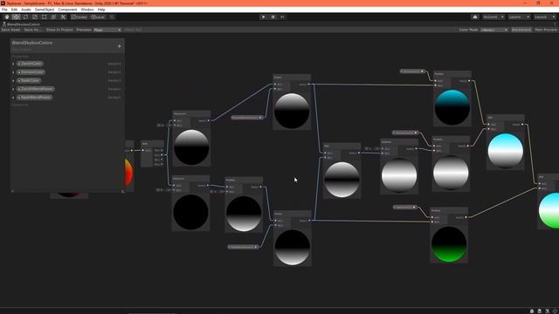Select the HorizonColor property pill in Blackboard

click(31, 72)
